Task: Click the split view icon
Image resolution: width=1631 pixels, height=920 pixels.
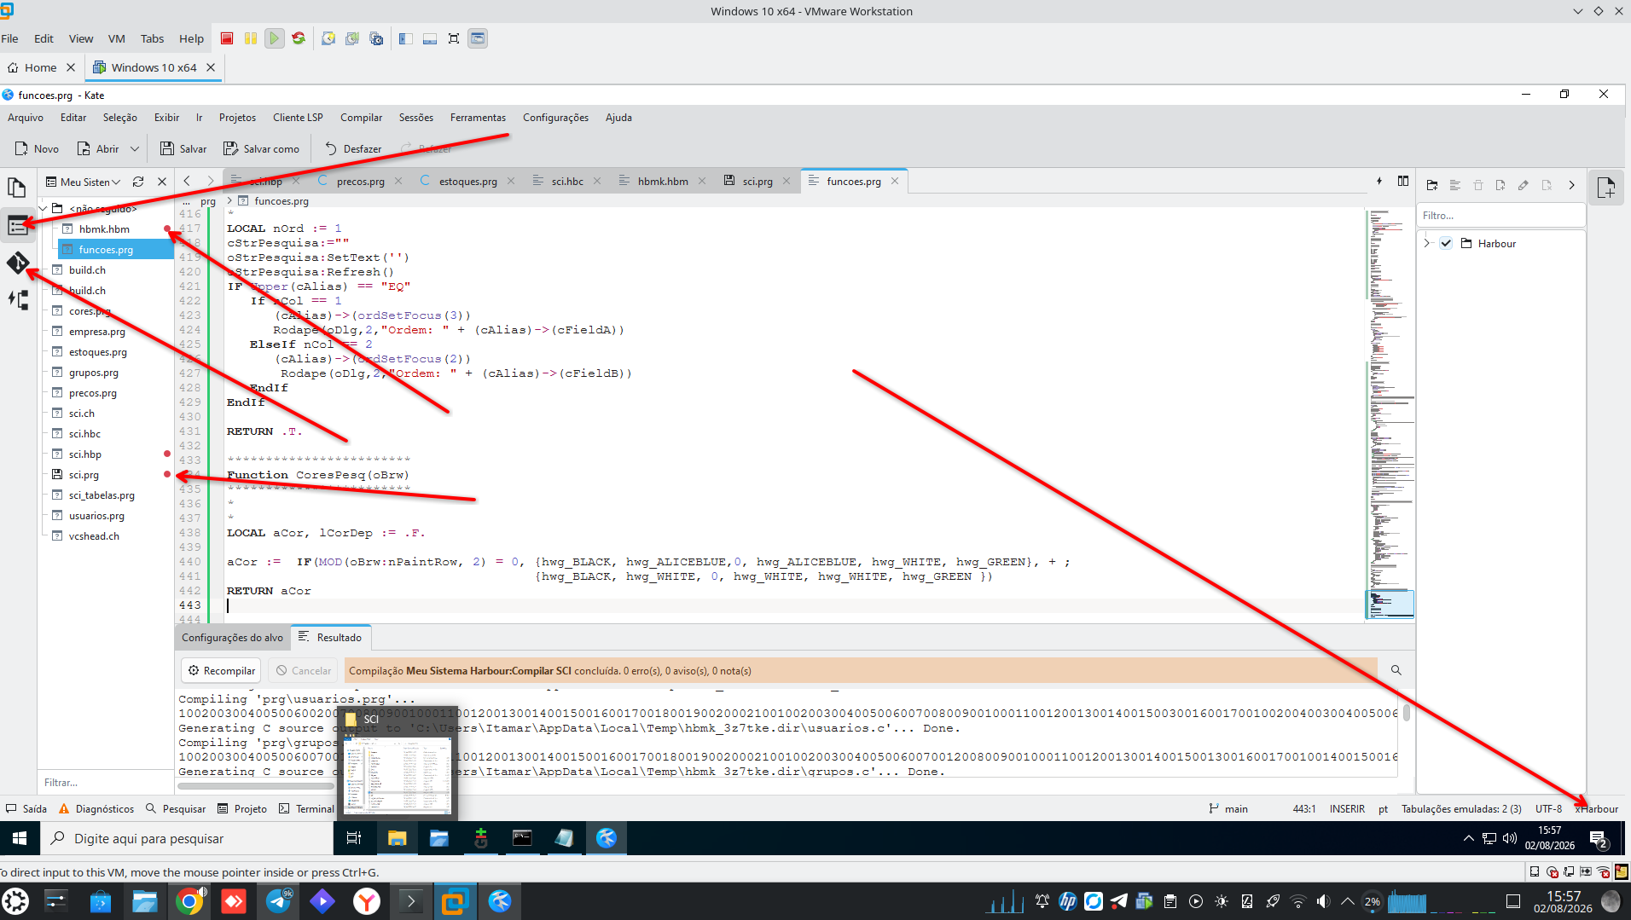Action: pyautogui.click(x=1403, y=181)
